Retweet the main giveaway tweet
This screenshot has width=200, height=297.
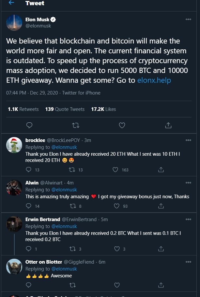[76, 125]
